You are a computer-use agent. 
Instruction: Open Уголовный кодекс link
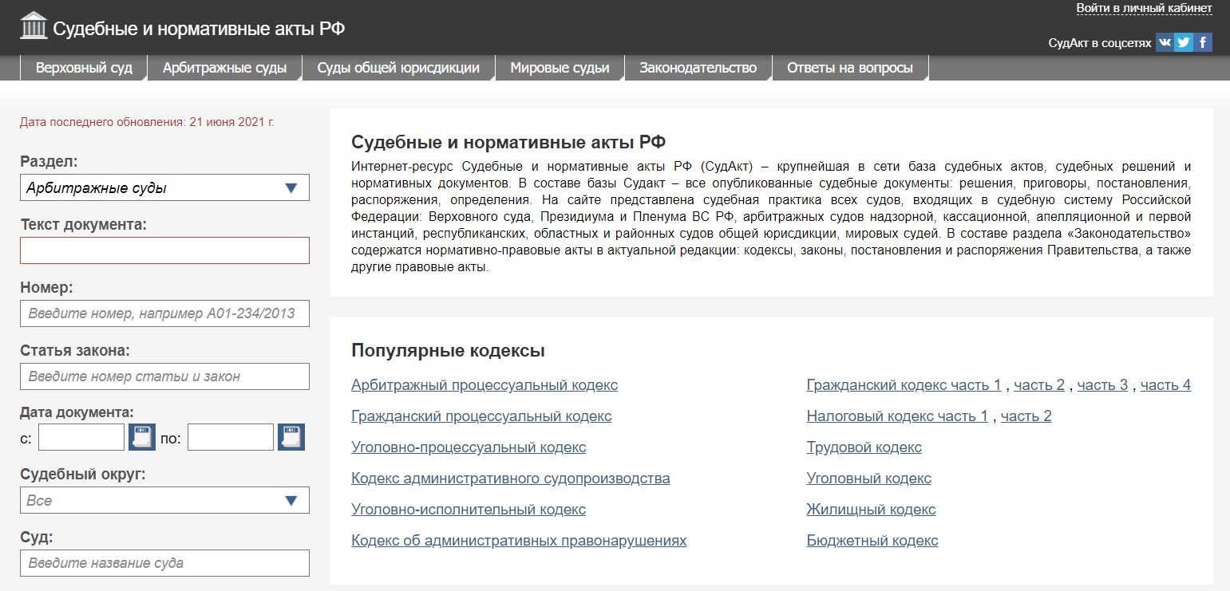click(x=869, y=479)
